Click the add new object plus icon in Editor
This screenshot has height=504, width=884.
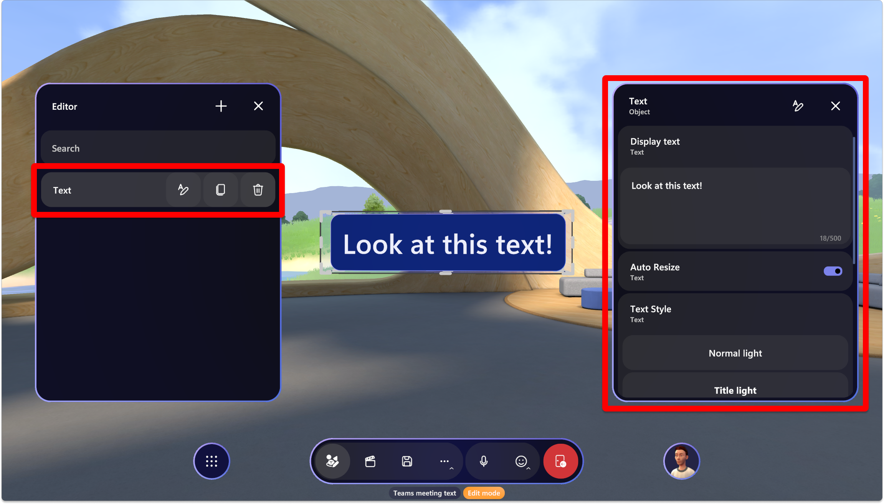pyautogui.click(x=221, y=106)
